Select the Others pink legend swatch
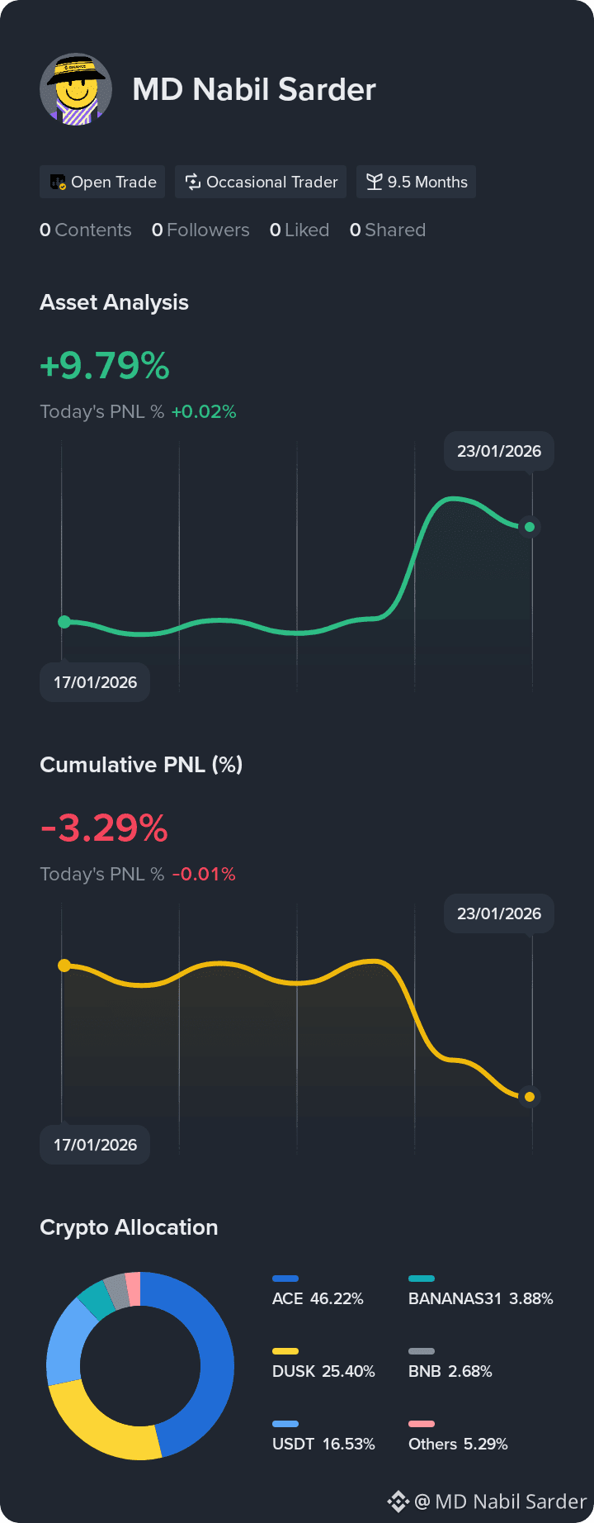 [422, 1424]
